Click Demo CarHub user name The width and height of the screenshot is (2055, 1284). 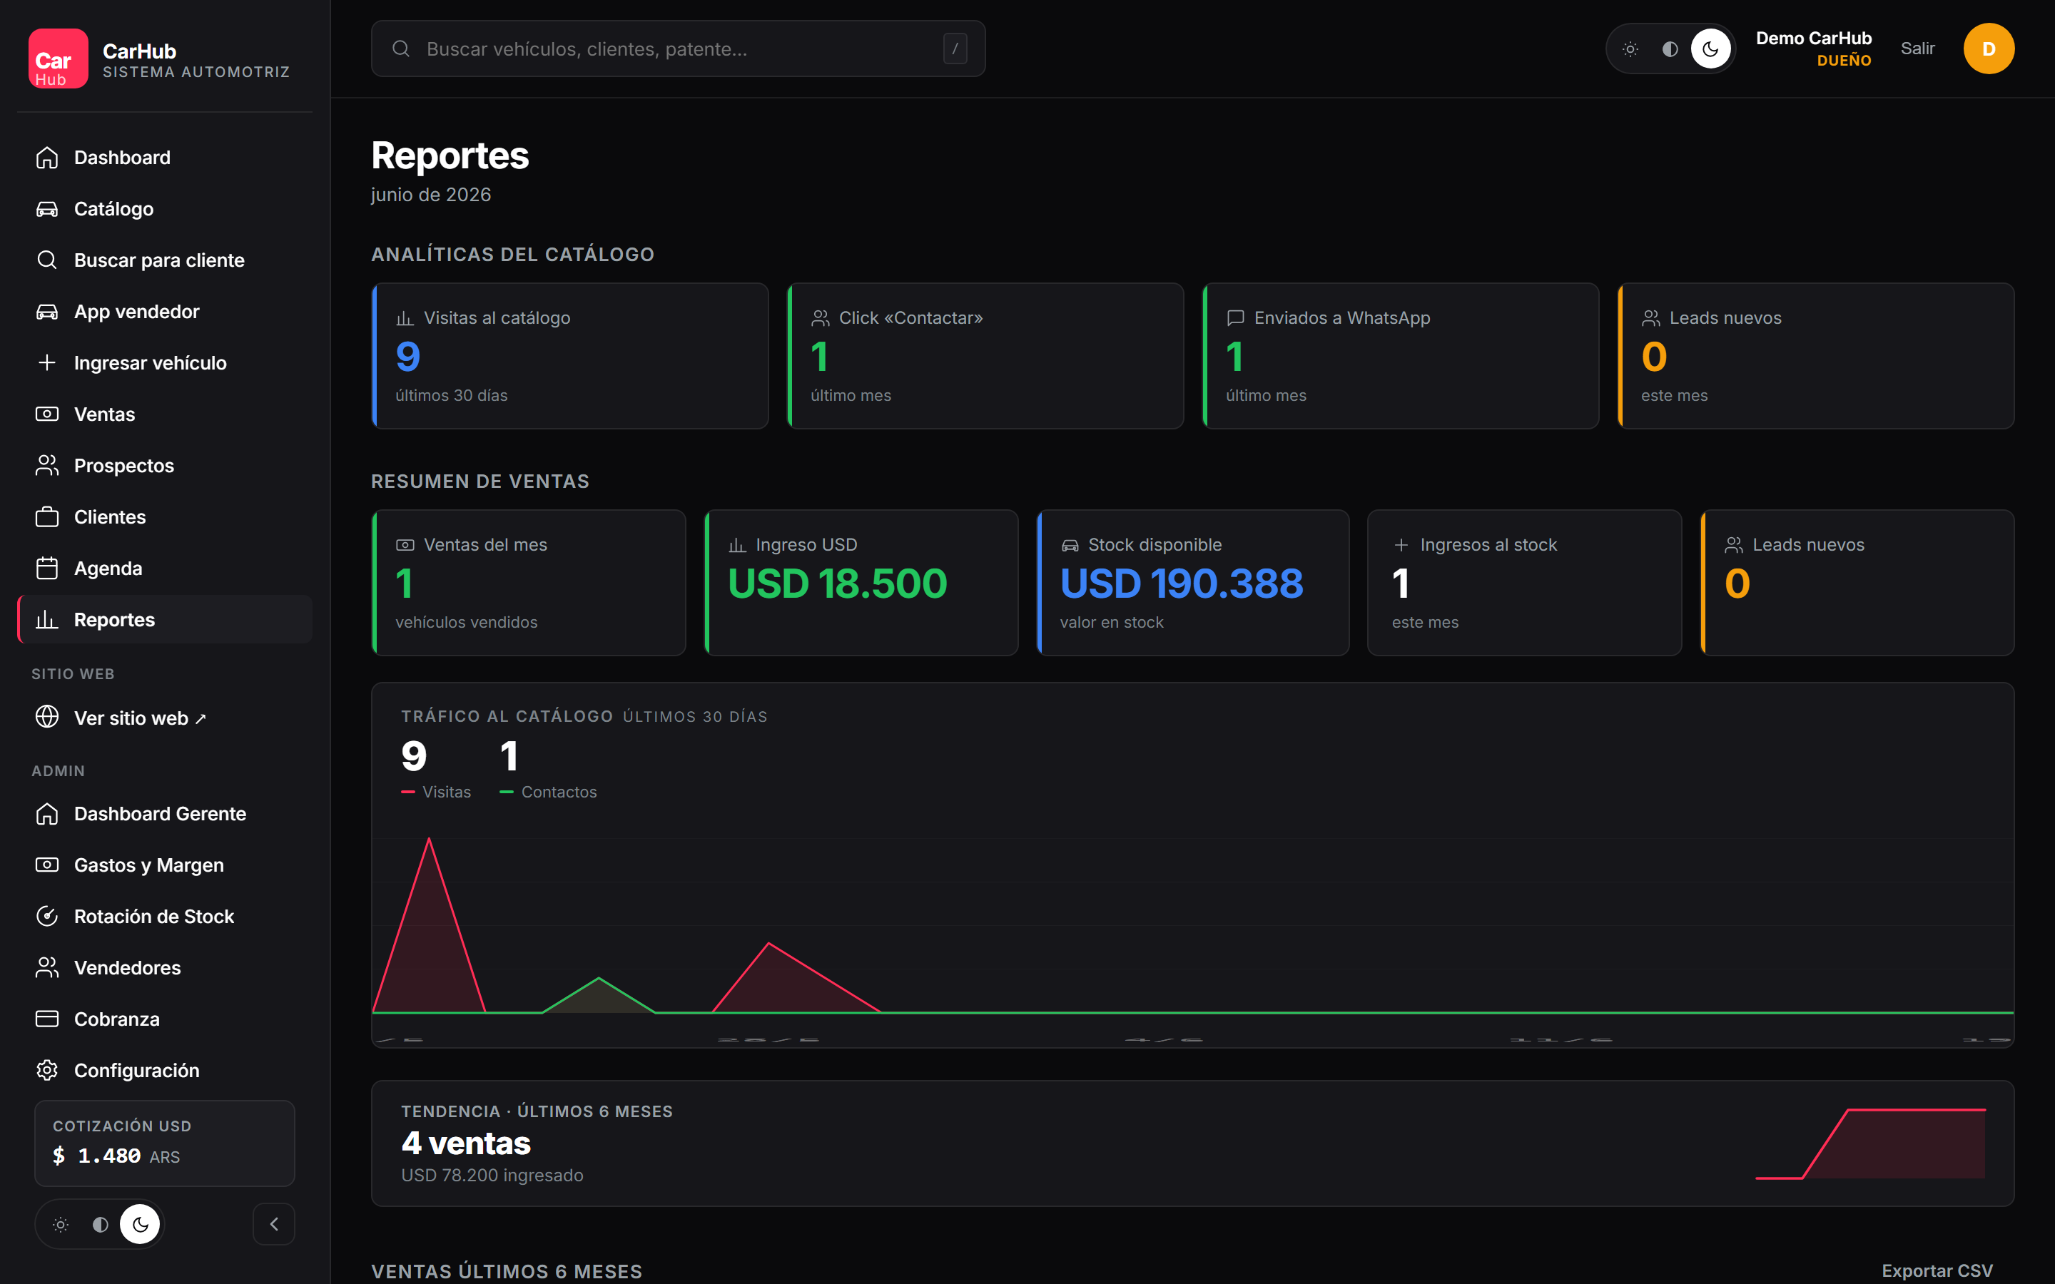coord(1813,39)
